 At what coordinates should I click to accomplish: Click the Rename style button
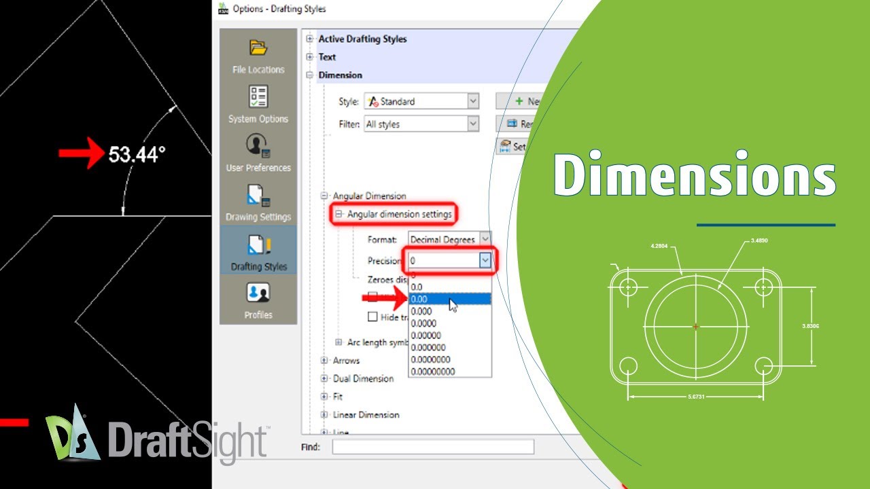pos(518,124)
